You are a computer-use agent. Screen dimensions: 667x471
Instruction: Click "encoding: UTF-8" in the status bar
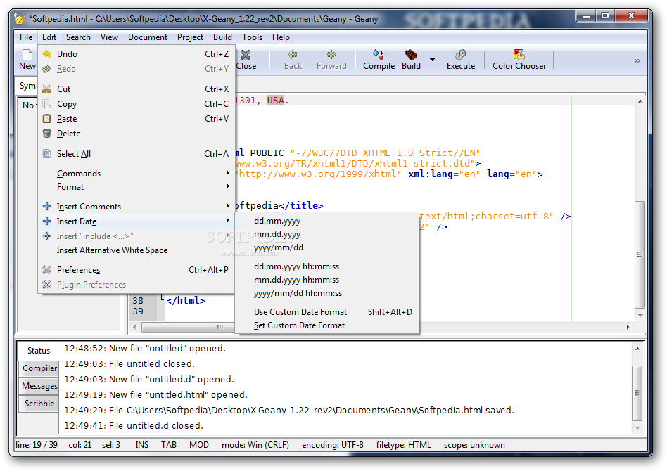(333, 445)
